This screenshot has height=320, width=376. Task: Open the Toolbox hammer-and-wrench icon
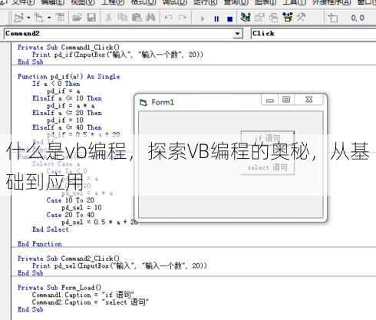(301, 18)
